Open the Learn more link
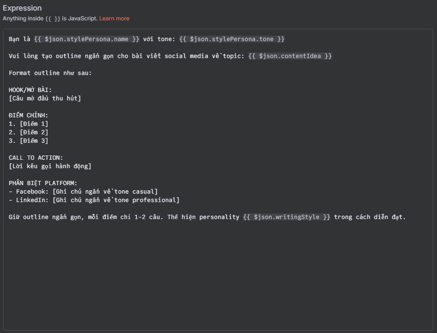437x333 pixels. (x=114, y=19)
